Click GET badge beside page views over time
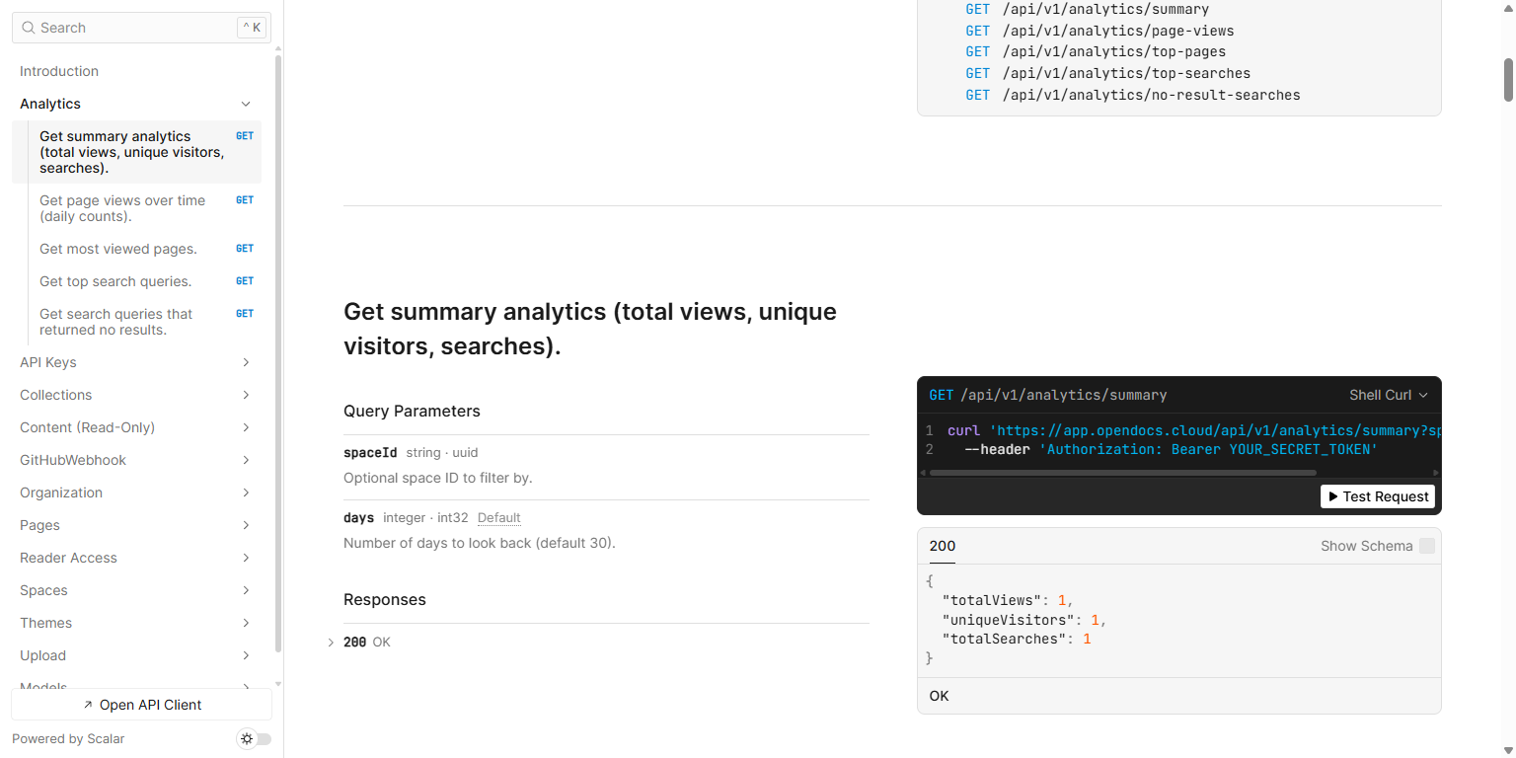This screenshot has height=758, width=1516. 245,200
